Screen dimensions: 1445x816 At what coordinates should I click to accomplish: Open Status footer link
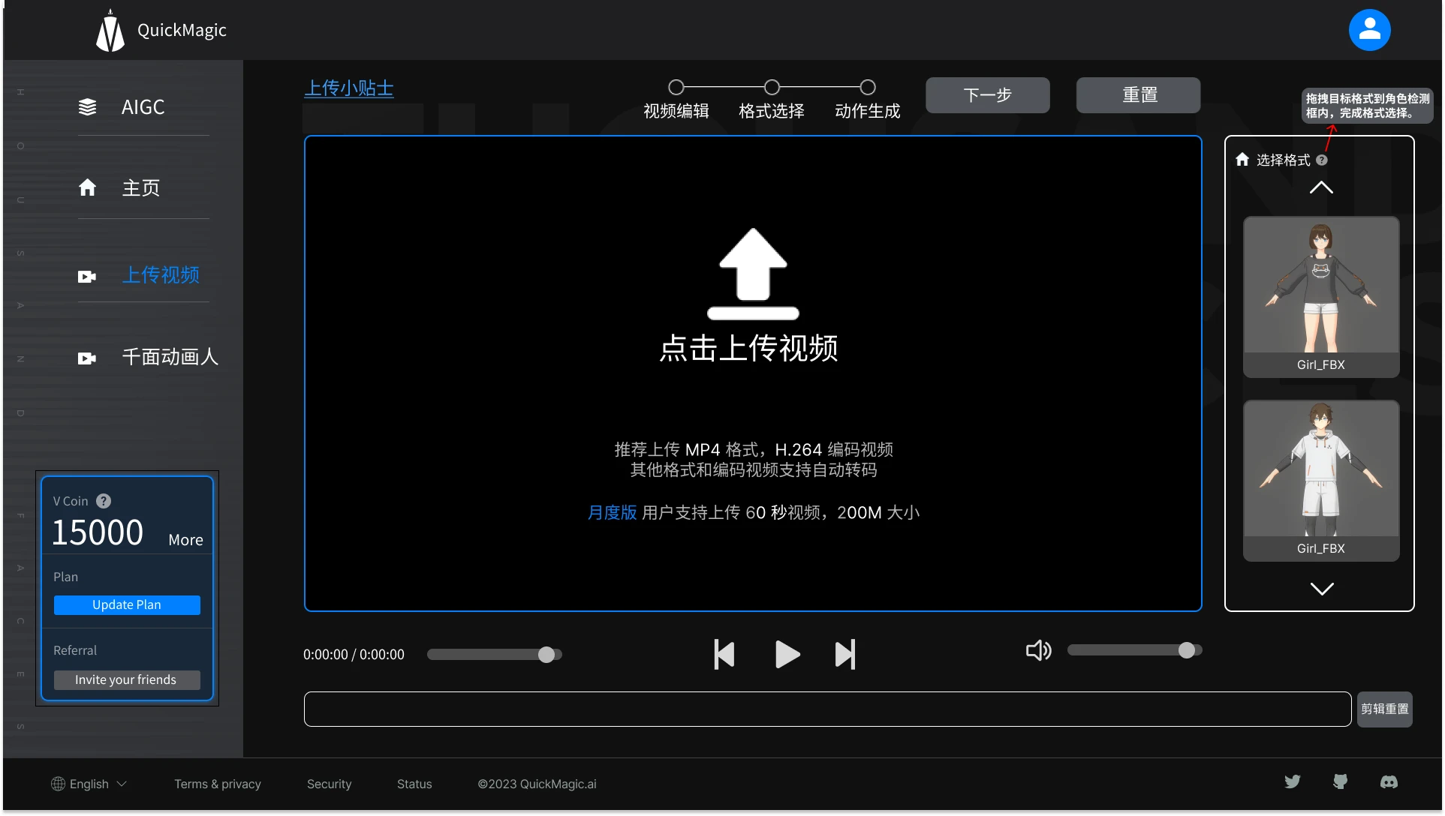[x=414, y=784]
